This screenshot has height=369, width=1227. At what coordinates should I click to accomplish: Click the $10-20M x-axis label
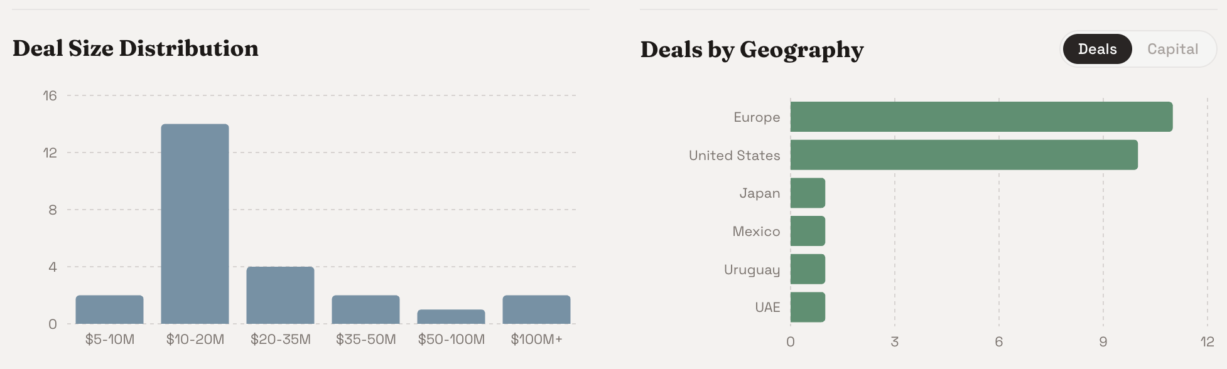click(195, 340)
